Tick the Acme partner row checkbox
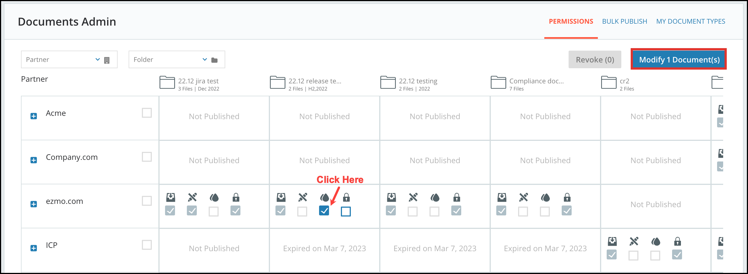Screen dimensions: 748x274 coord(147,113)
